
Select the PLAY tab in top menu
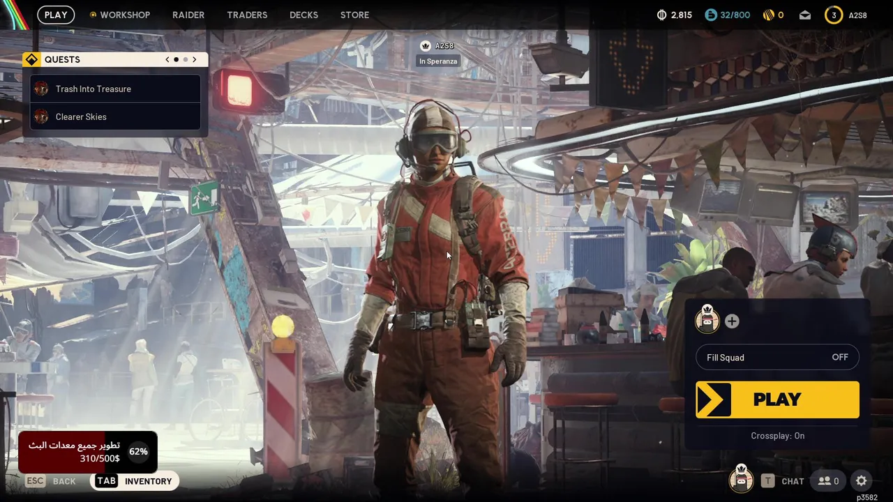(x=56, y=15)
